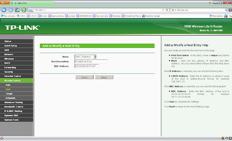Open the Wyoming bookmark feed
Screen dimensions: 232x141
(115, 16)
